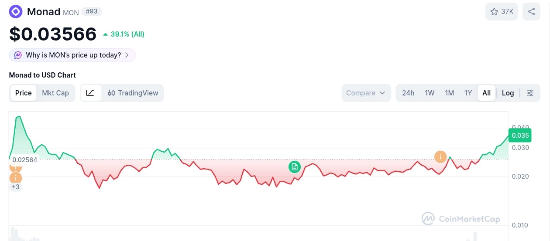
Task: Expand "Why is MON's price up today?"
Action: tap(72, 55)
